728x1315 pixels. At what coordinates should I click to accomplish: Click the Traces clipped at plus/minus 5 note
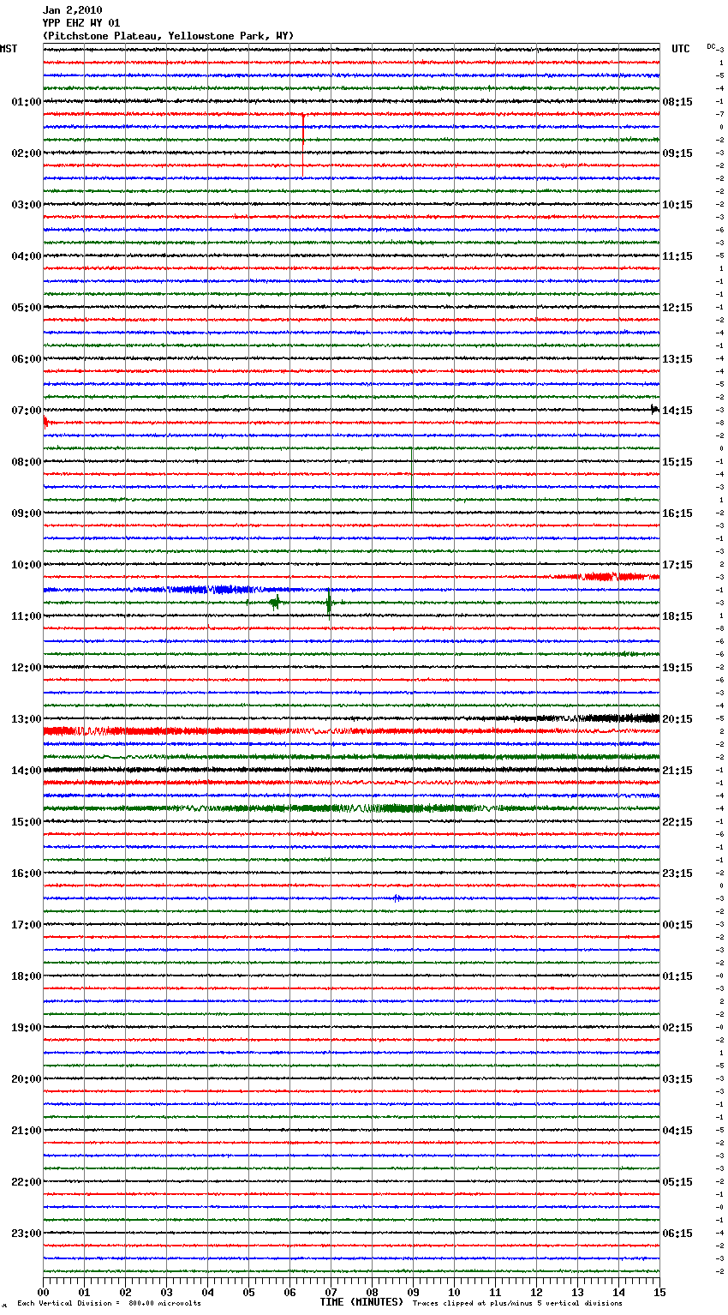click(517, 1303)
